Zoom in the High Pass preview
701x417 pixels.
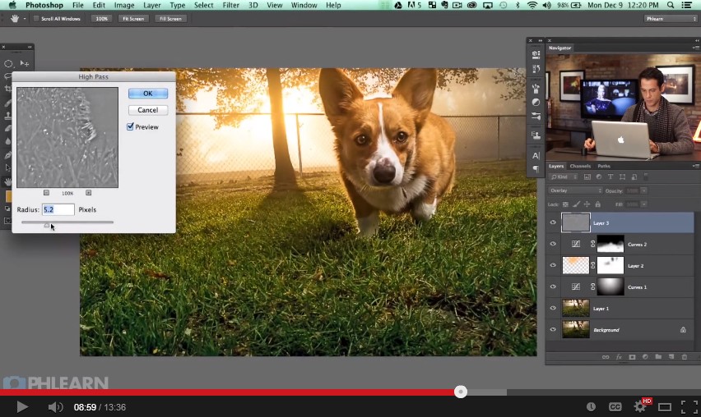coord(89,193)
